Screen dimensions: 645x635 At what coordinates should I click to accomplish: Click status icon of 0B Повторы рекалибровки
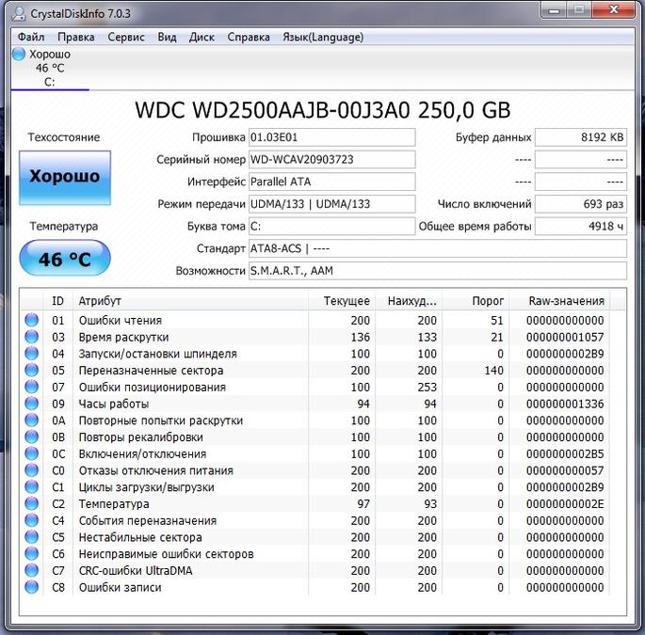(x=32, y=437)
